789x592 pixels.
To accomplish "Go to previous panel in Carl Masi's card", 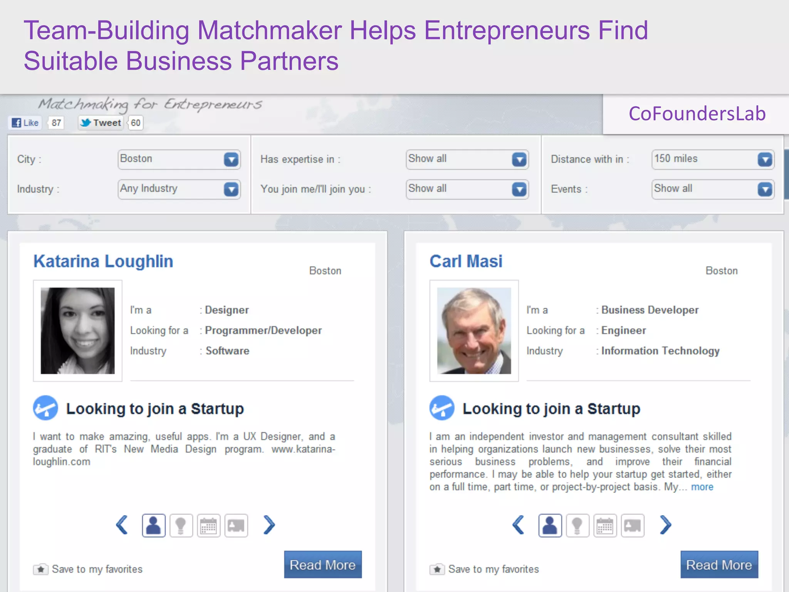I will tap(519, 525).
